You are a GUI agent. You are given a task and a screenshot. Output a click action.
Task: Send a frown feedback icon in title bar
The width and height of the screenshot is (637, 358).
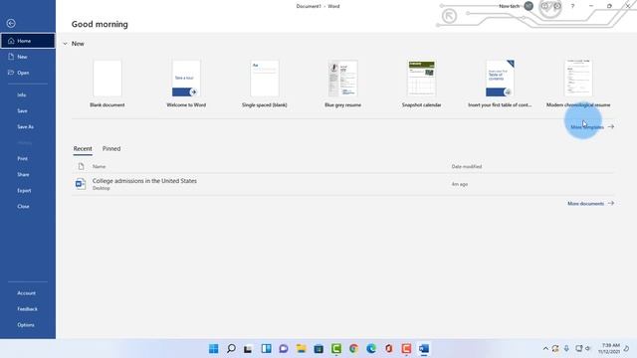click(557, 6)
